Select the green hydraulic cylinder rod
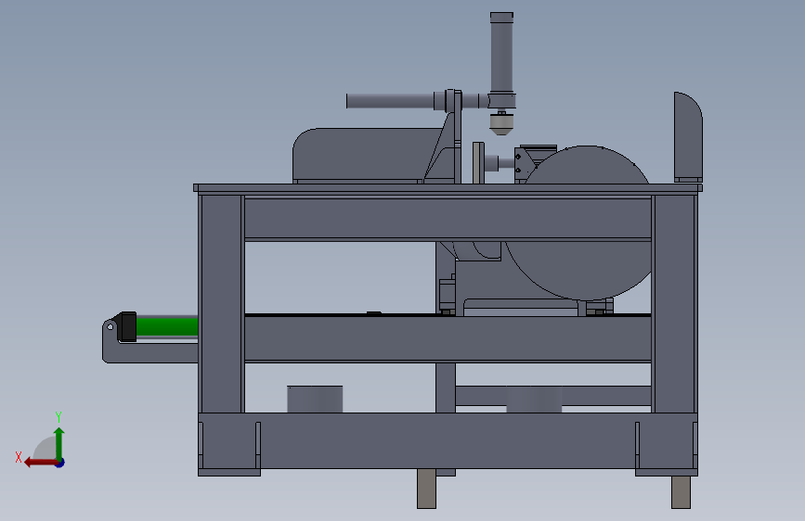 (167, 326)
